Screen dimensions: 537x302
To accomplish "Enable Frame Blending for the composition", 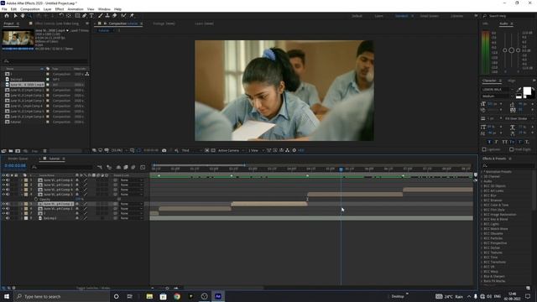I will coord(126,167).
